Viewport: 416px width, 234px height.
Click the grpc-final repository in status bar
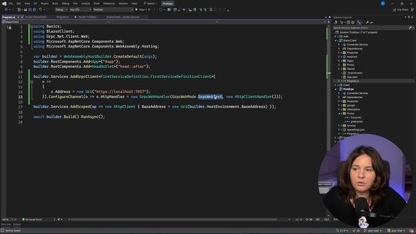[x=396, y=231]
